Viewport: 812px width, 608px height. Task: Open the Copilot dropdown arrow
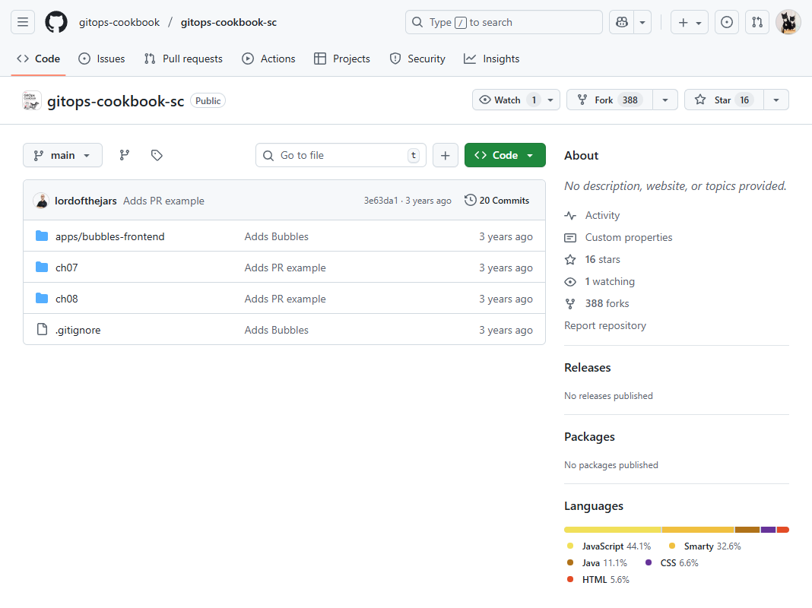642,22
